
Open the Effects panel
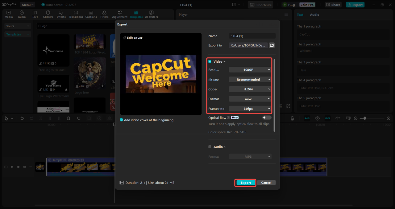pyautogui.click(x=61, y=14)
